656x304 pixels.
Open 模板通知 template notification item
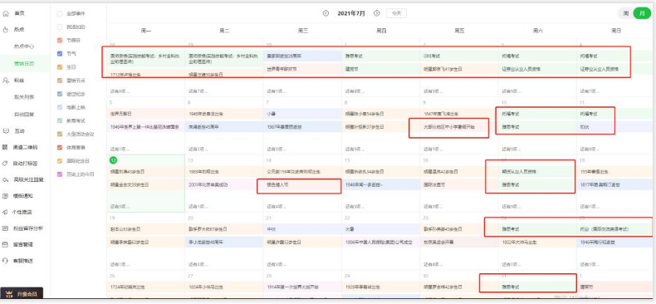coord(23,196)
